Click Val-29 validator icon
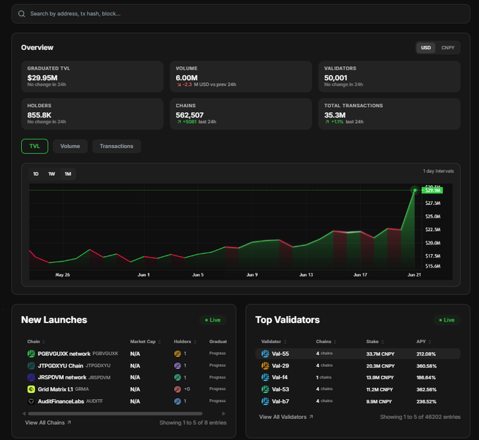This screenshot has height=440, width=479. (265, 365)
